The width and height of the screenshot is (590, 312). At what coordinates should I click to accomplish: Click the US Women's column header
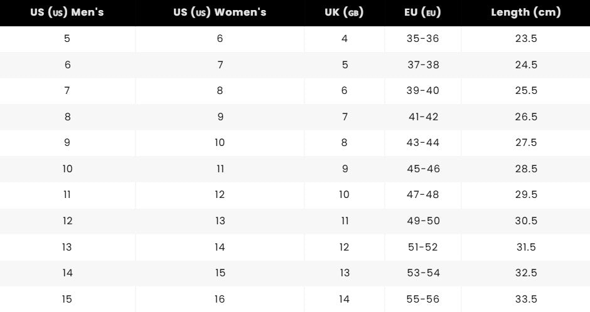pos(220,13)
